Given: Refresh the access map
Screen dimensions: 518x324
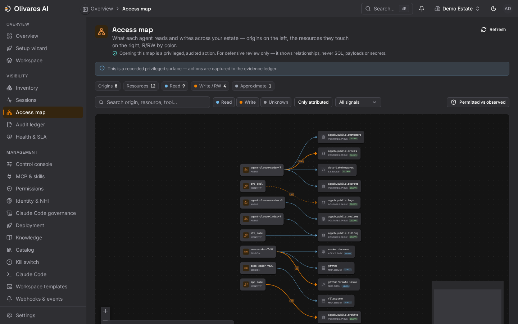Looking at the screenshot, I should pyautogui.click(x=494, y=30).
